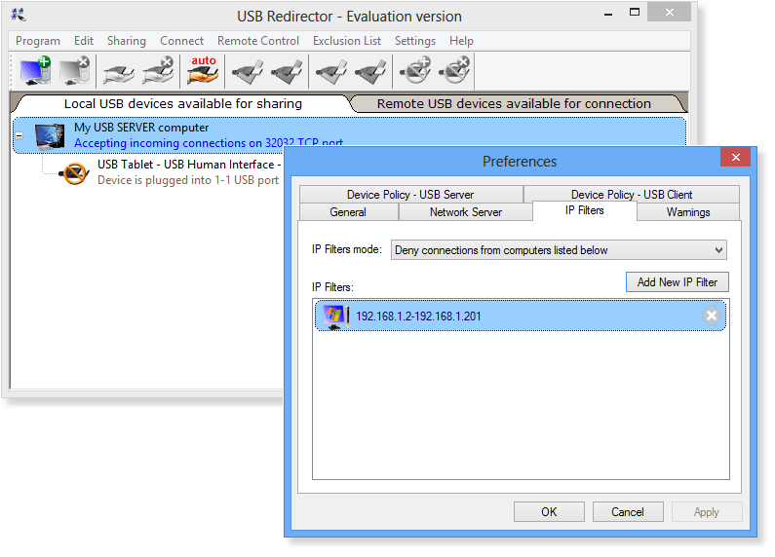Close the Preferences dialog with red X
Viewport: 775px width, 557px height.
pyautogui.click(x=735, y=157)
